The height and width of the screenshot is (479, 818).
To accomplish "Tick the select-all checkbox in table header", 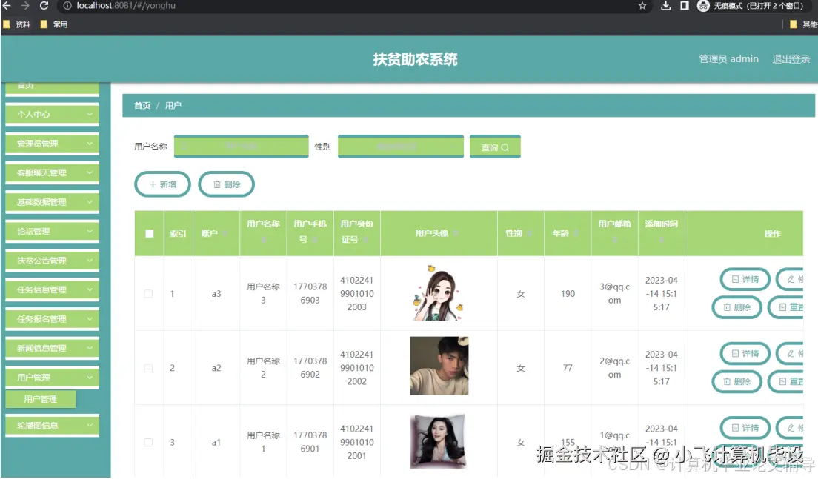I will coord(149,233).
